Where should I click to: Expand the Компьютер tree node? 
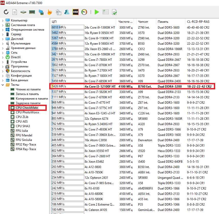[3, 20]
